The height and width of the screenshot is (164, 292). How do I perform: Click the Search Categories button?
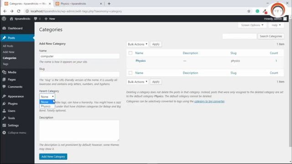[x=271, y=36]
